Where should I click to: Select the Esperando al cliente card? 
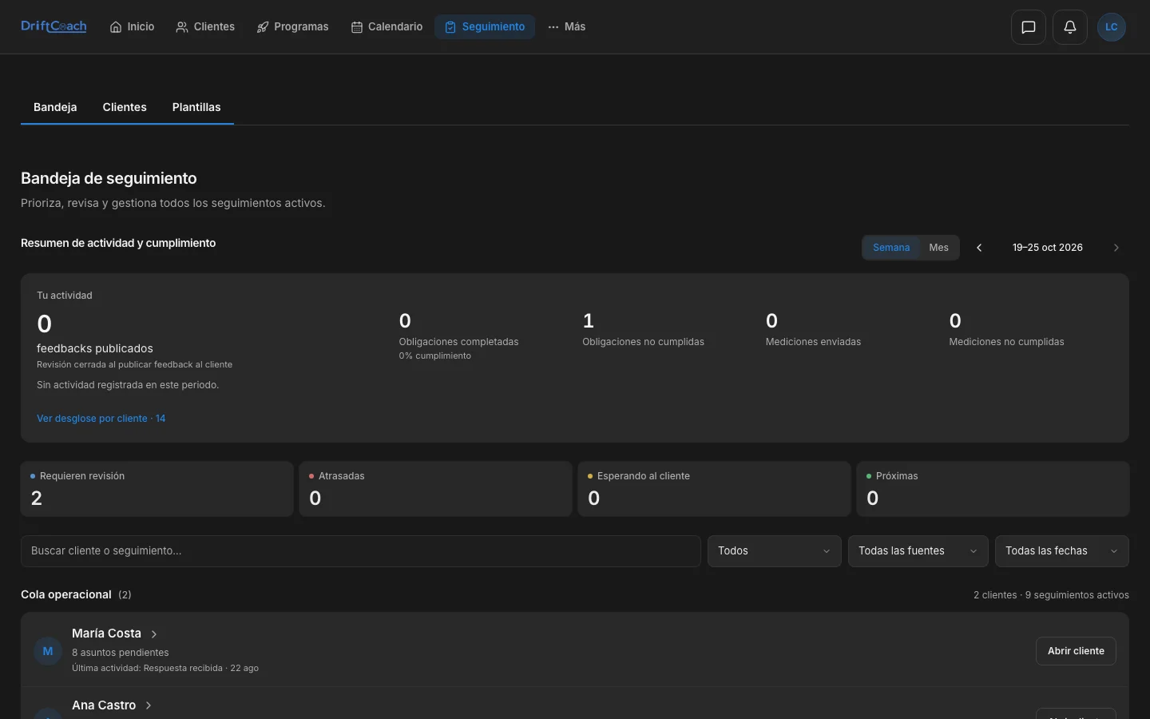click(x=714, y=489)
